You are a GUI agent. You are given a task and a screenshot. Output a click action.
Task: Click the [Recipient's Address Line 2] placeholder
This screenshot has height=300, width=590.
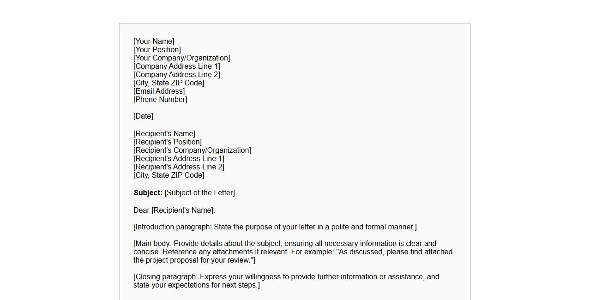click(179, 167)
